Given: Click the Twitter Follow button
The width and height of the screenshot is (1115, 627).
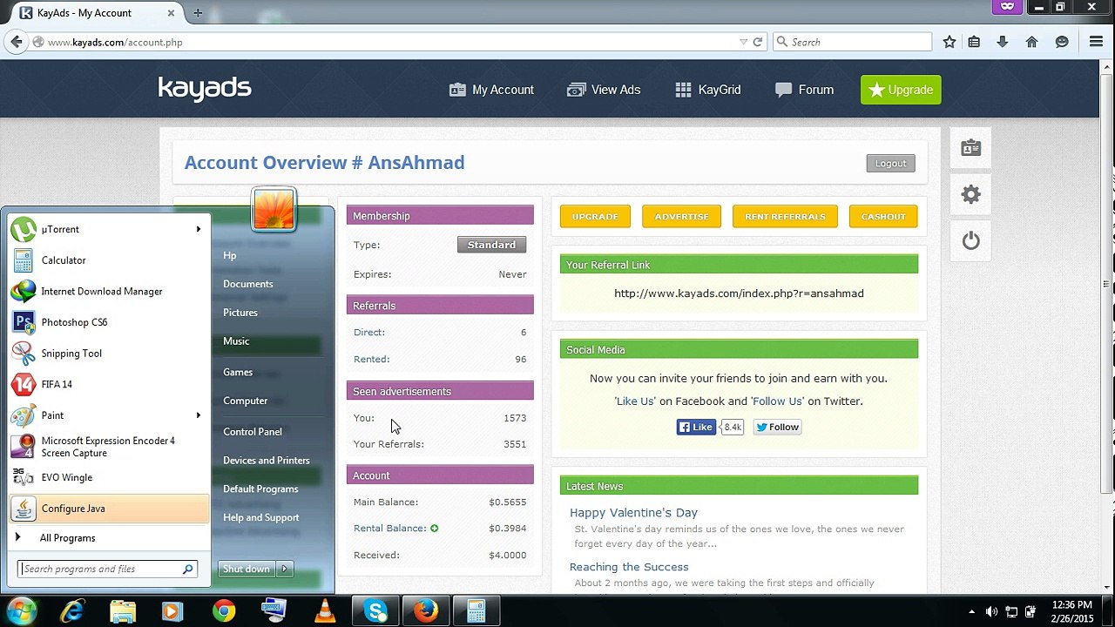Looking at the screenshot, I should 777,427.
